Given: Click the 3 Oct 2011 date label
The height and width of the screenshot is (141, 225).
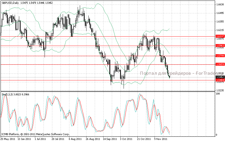Looking at the screenshot, I should pyautogui.click(x=126, y=139).
